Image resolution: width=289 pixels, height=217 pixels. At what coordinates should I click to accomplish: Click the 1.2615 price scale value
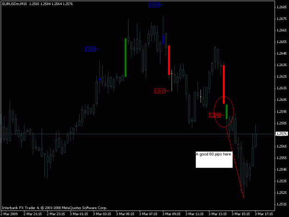click(282, 88)
